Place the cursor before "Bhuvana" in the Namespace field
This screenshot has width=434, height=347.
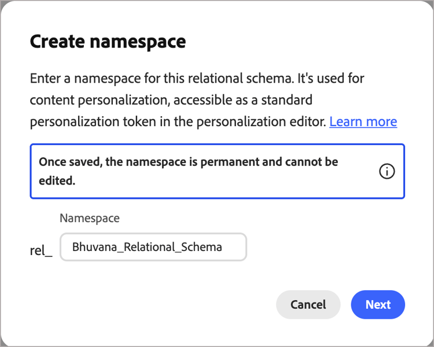click(x=72, y=247)
